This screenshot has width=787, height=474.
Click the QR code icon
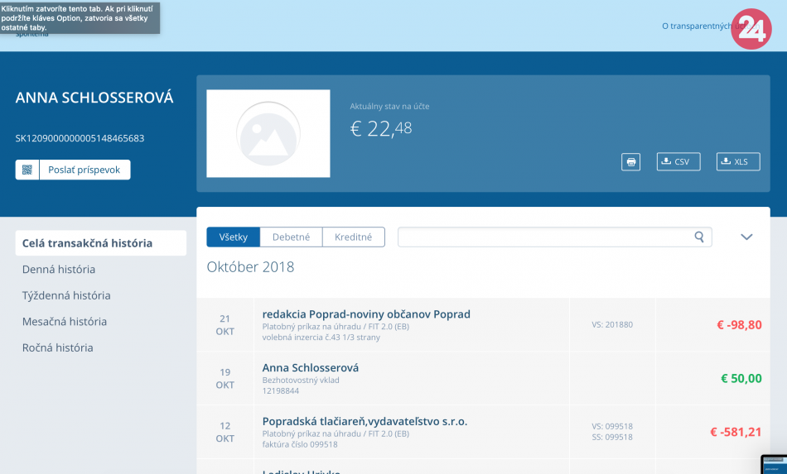tap(27, 170)
